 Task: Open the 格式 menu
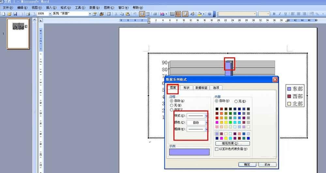(x=66, y=7)
